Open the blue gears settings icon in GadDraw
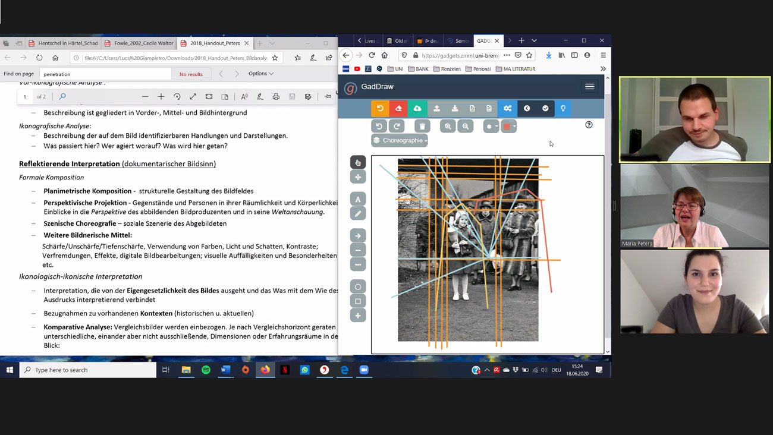Viewport: 773px width, 435px height. [507, 108]
